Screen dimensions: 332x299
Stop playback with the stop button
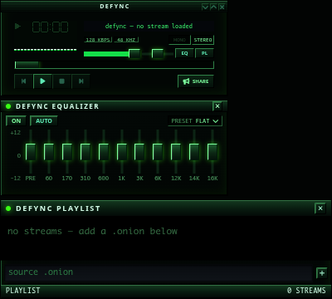(x=61, y=81)
